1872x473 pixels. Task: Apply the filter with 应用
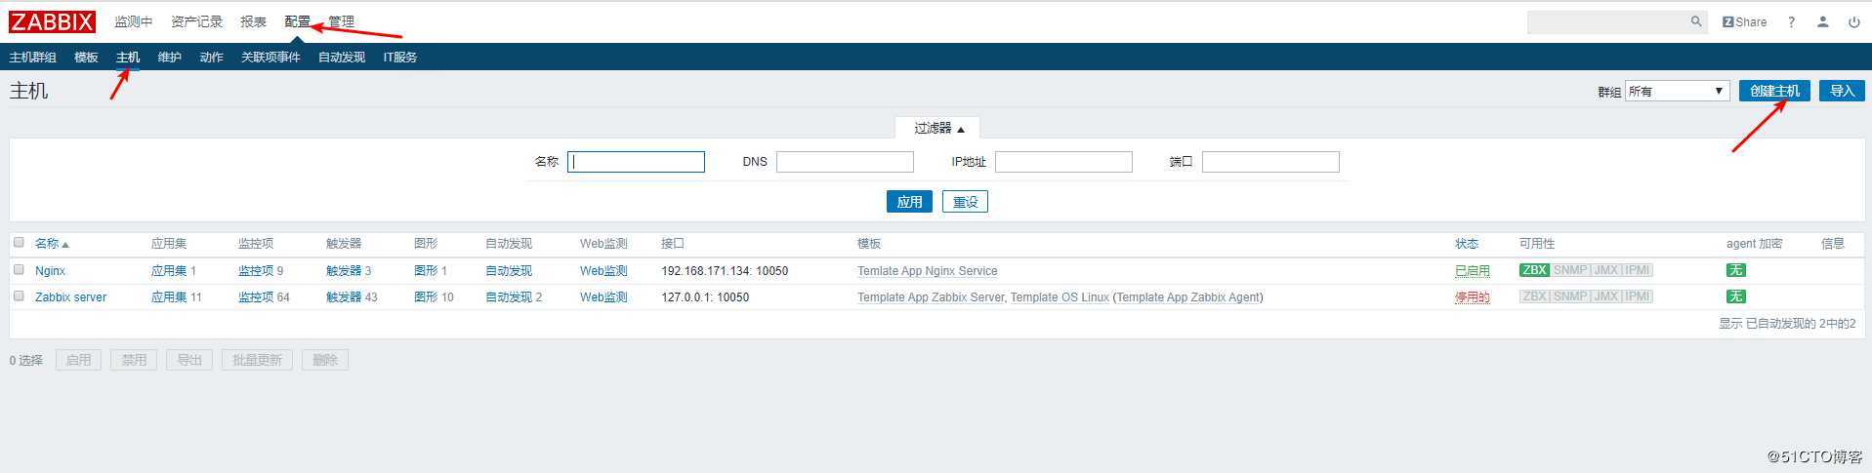point(909,202)
